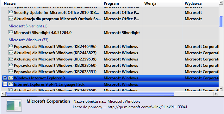
Task: Select the Aktualizacja dla programu Microsoft Outlook row icon
Action: click(x=11, y=19)
